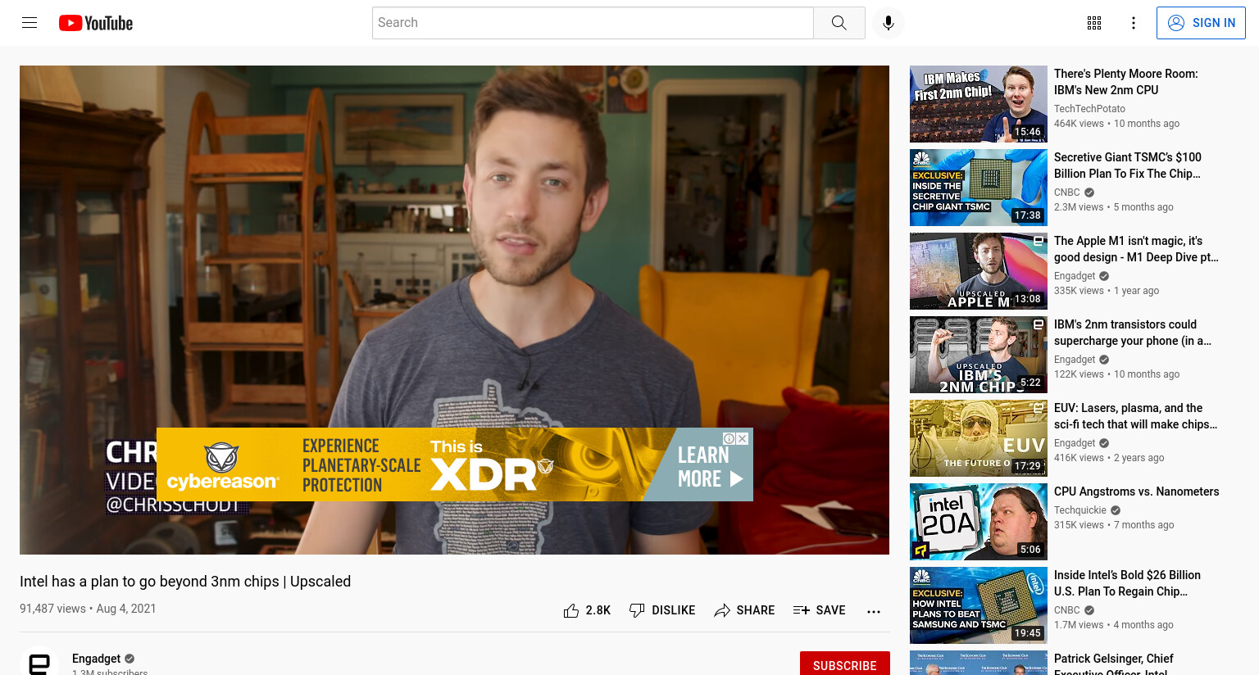This screenshot has width=1259, height=675.
Task: Click the video player area
Action: point(454,310)
